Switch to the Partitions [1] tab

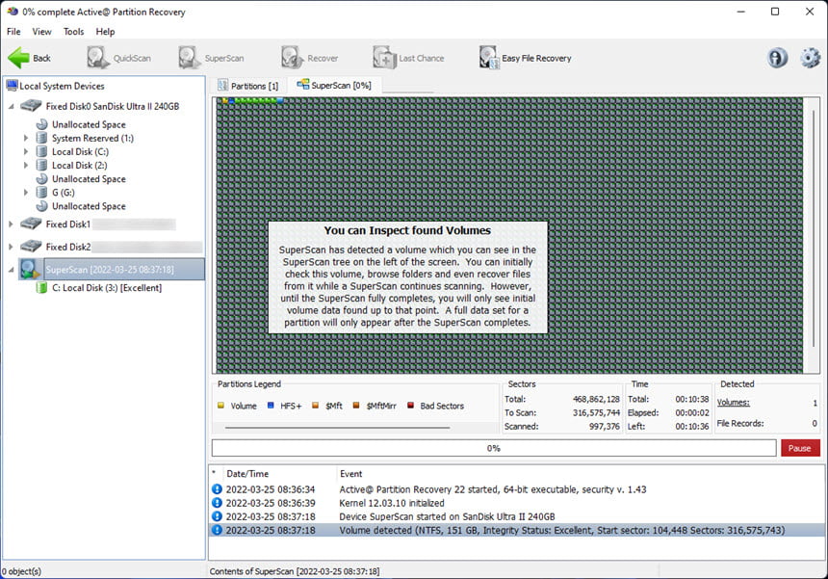[248, 86]
